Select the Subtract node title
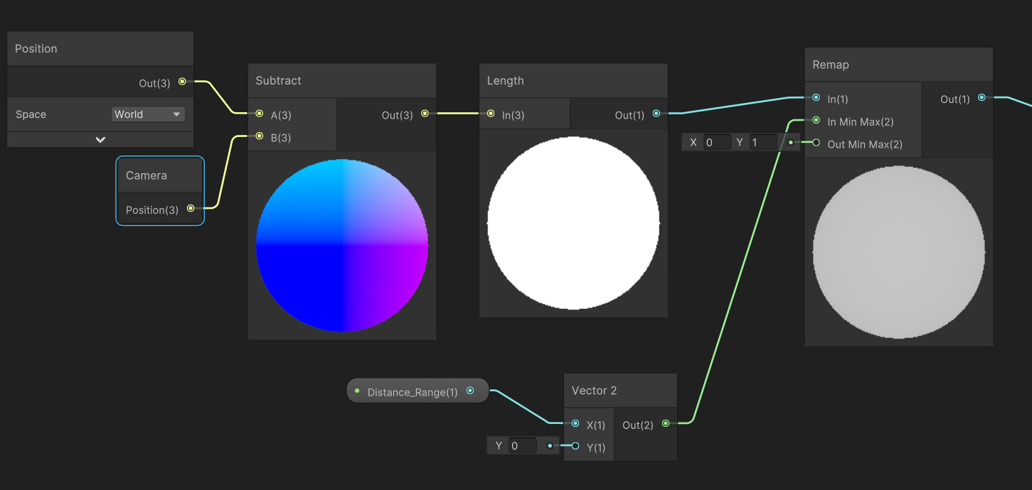The width and height of the screenshot is (1032, 490). [x=278, y=80]
